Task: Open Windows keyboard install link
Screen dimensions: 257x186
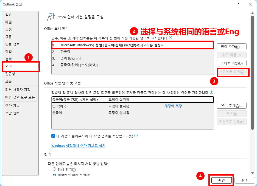Action: click(78, 146)
